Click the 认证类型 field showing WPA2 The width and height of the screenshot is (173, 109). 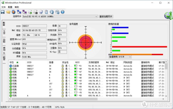click(34, 44)
